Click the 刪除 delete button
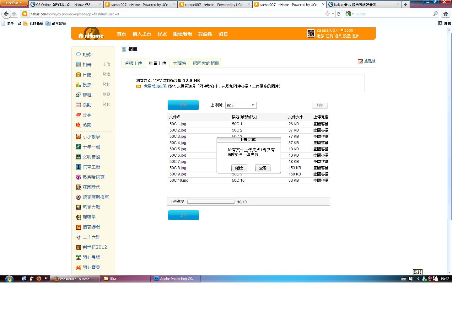Viewport: 452px width, 317px height. click(320, 105)
